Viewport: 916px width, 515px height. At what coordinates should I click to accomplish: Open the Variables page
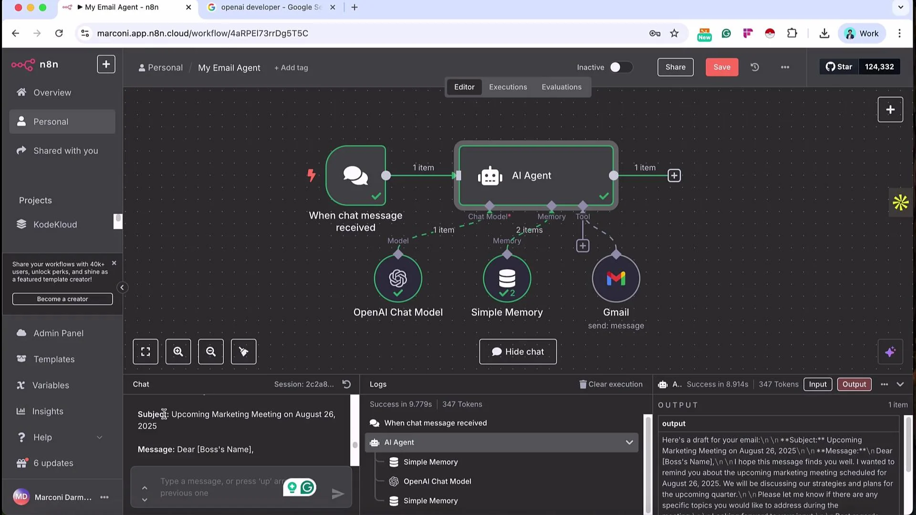click(62, 385)
